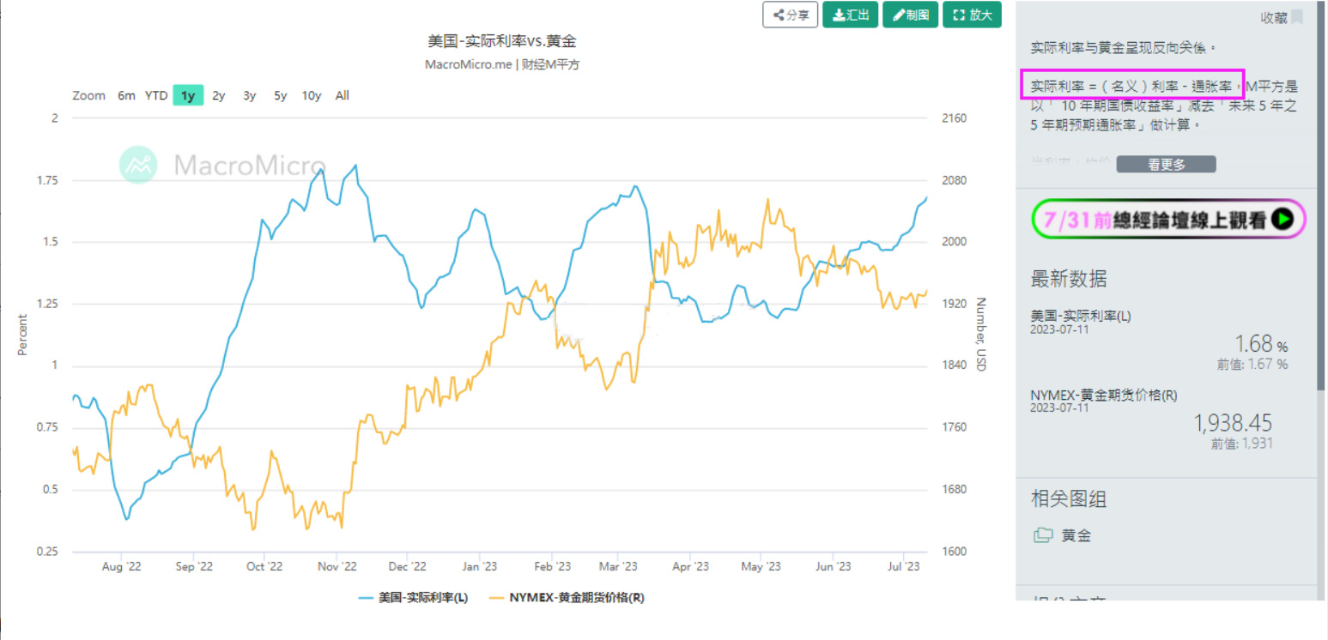Select the 10y zoom range
This screenshot has height=640, width=1328.
[312, 95]
